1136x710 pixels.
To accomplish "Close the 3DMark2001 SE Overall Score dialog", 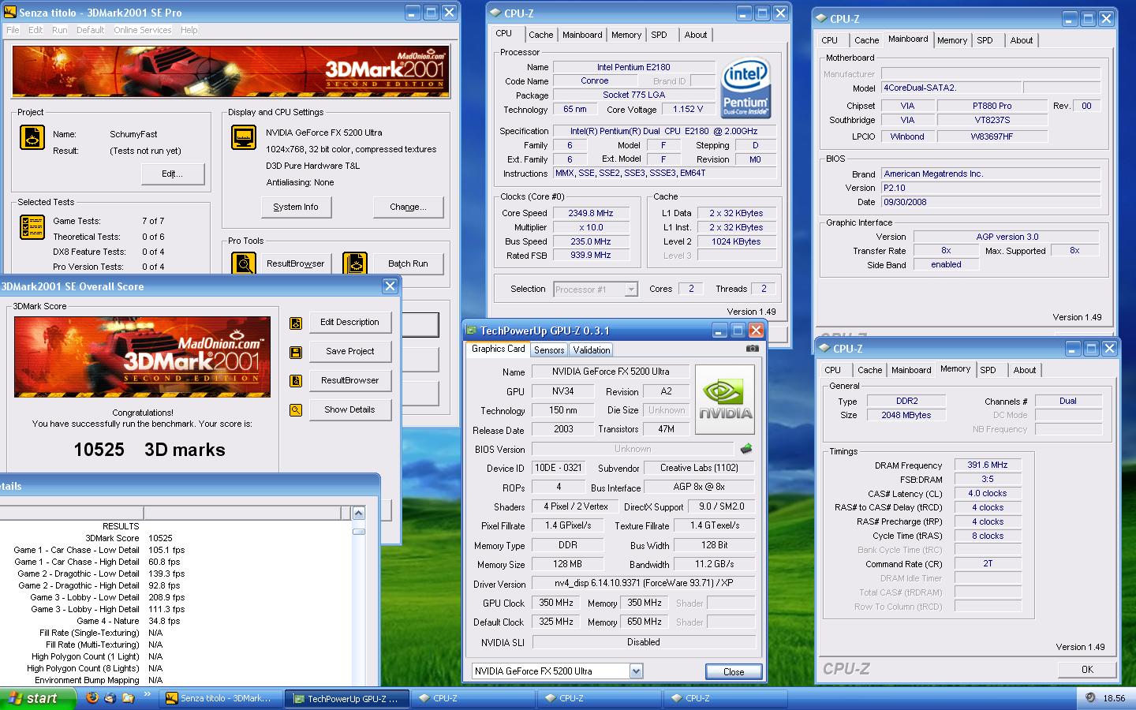I will pos(390,286).
